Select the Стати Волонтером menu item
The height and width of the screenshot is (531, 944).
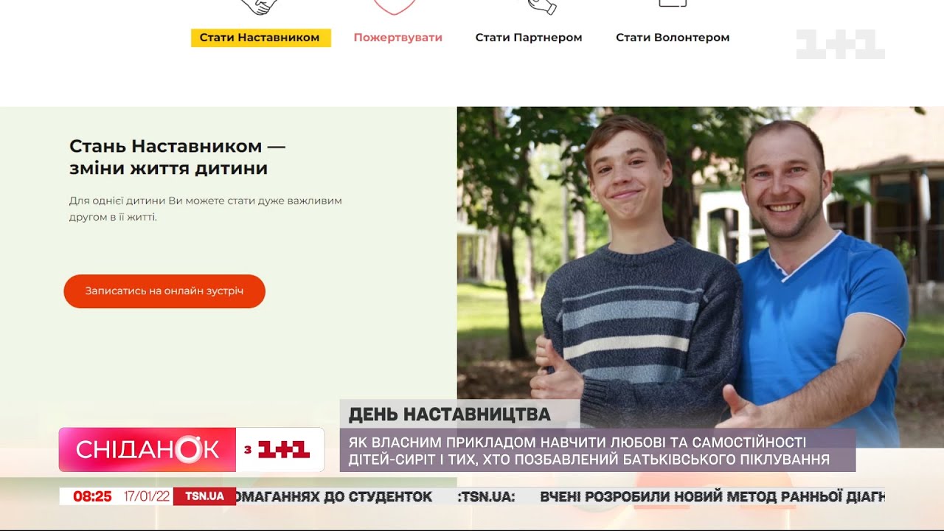(673, 38)
